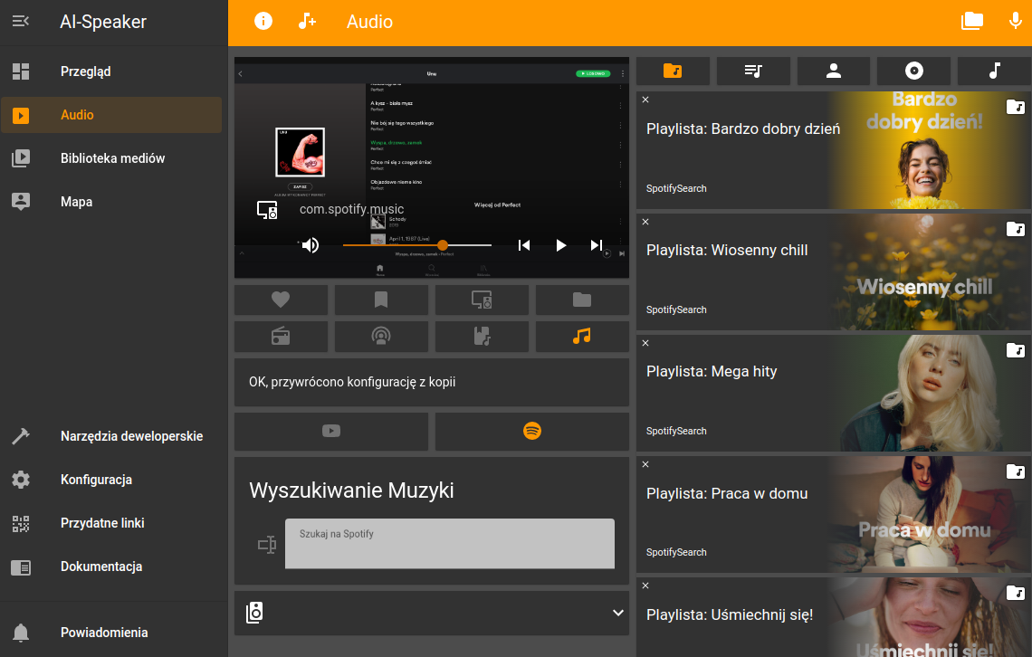Screen dimensions: 1032x657
Task: Skip to previous track
Action: point(524,245)
